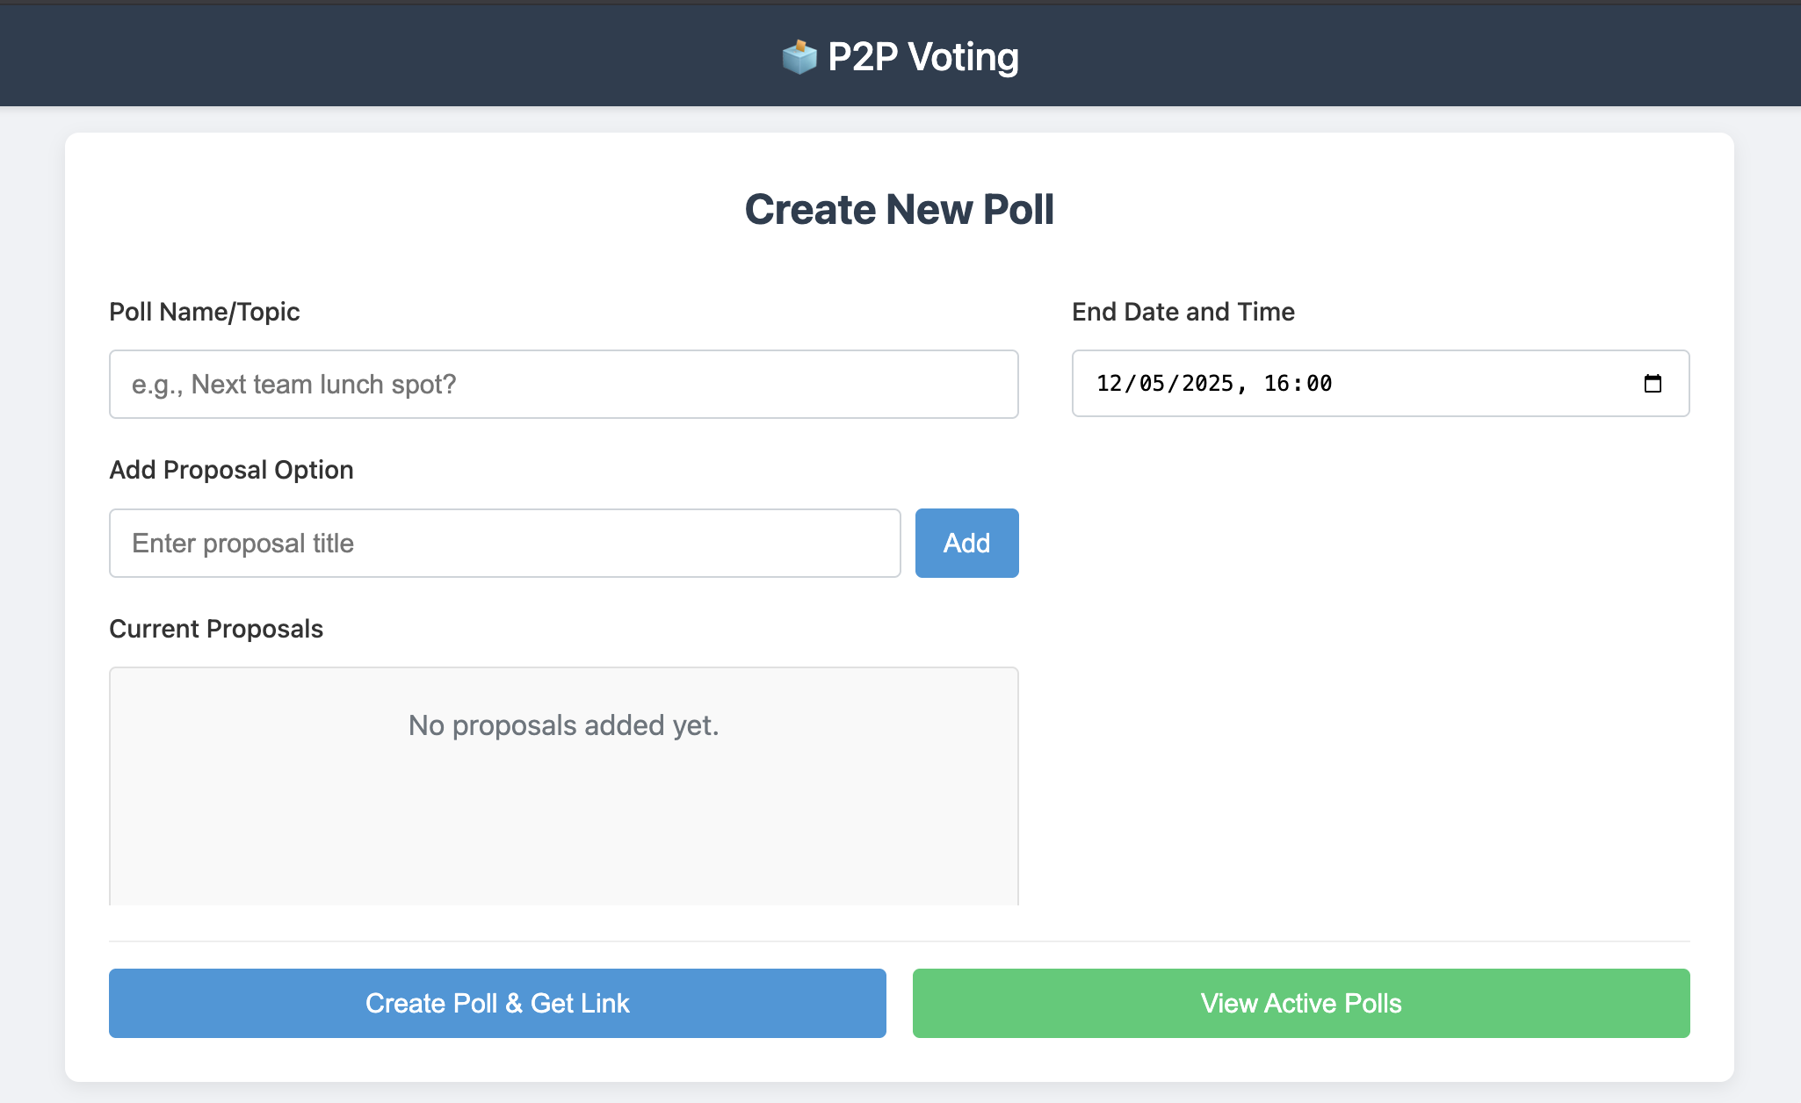
Task: Select the month segment of end date
Action: [1109, 384]
